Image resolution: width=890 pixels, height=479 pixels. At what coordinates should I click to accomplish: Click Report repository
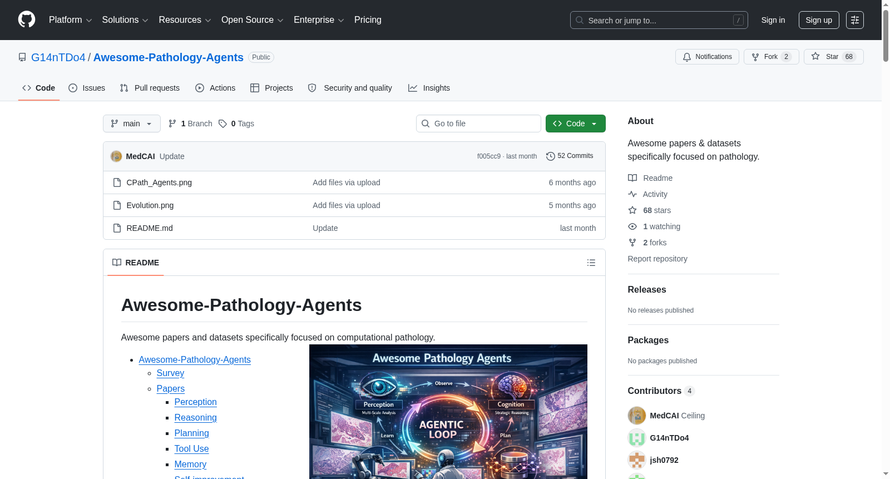click(x=657, y=259)
